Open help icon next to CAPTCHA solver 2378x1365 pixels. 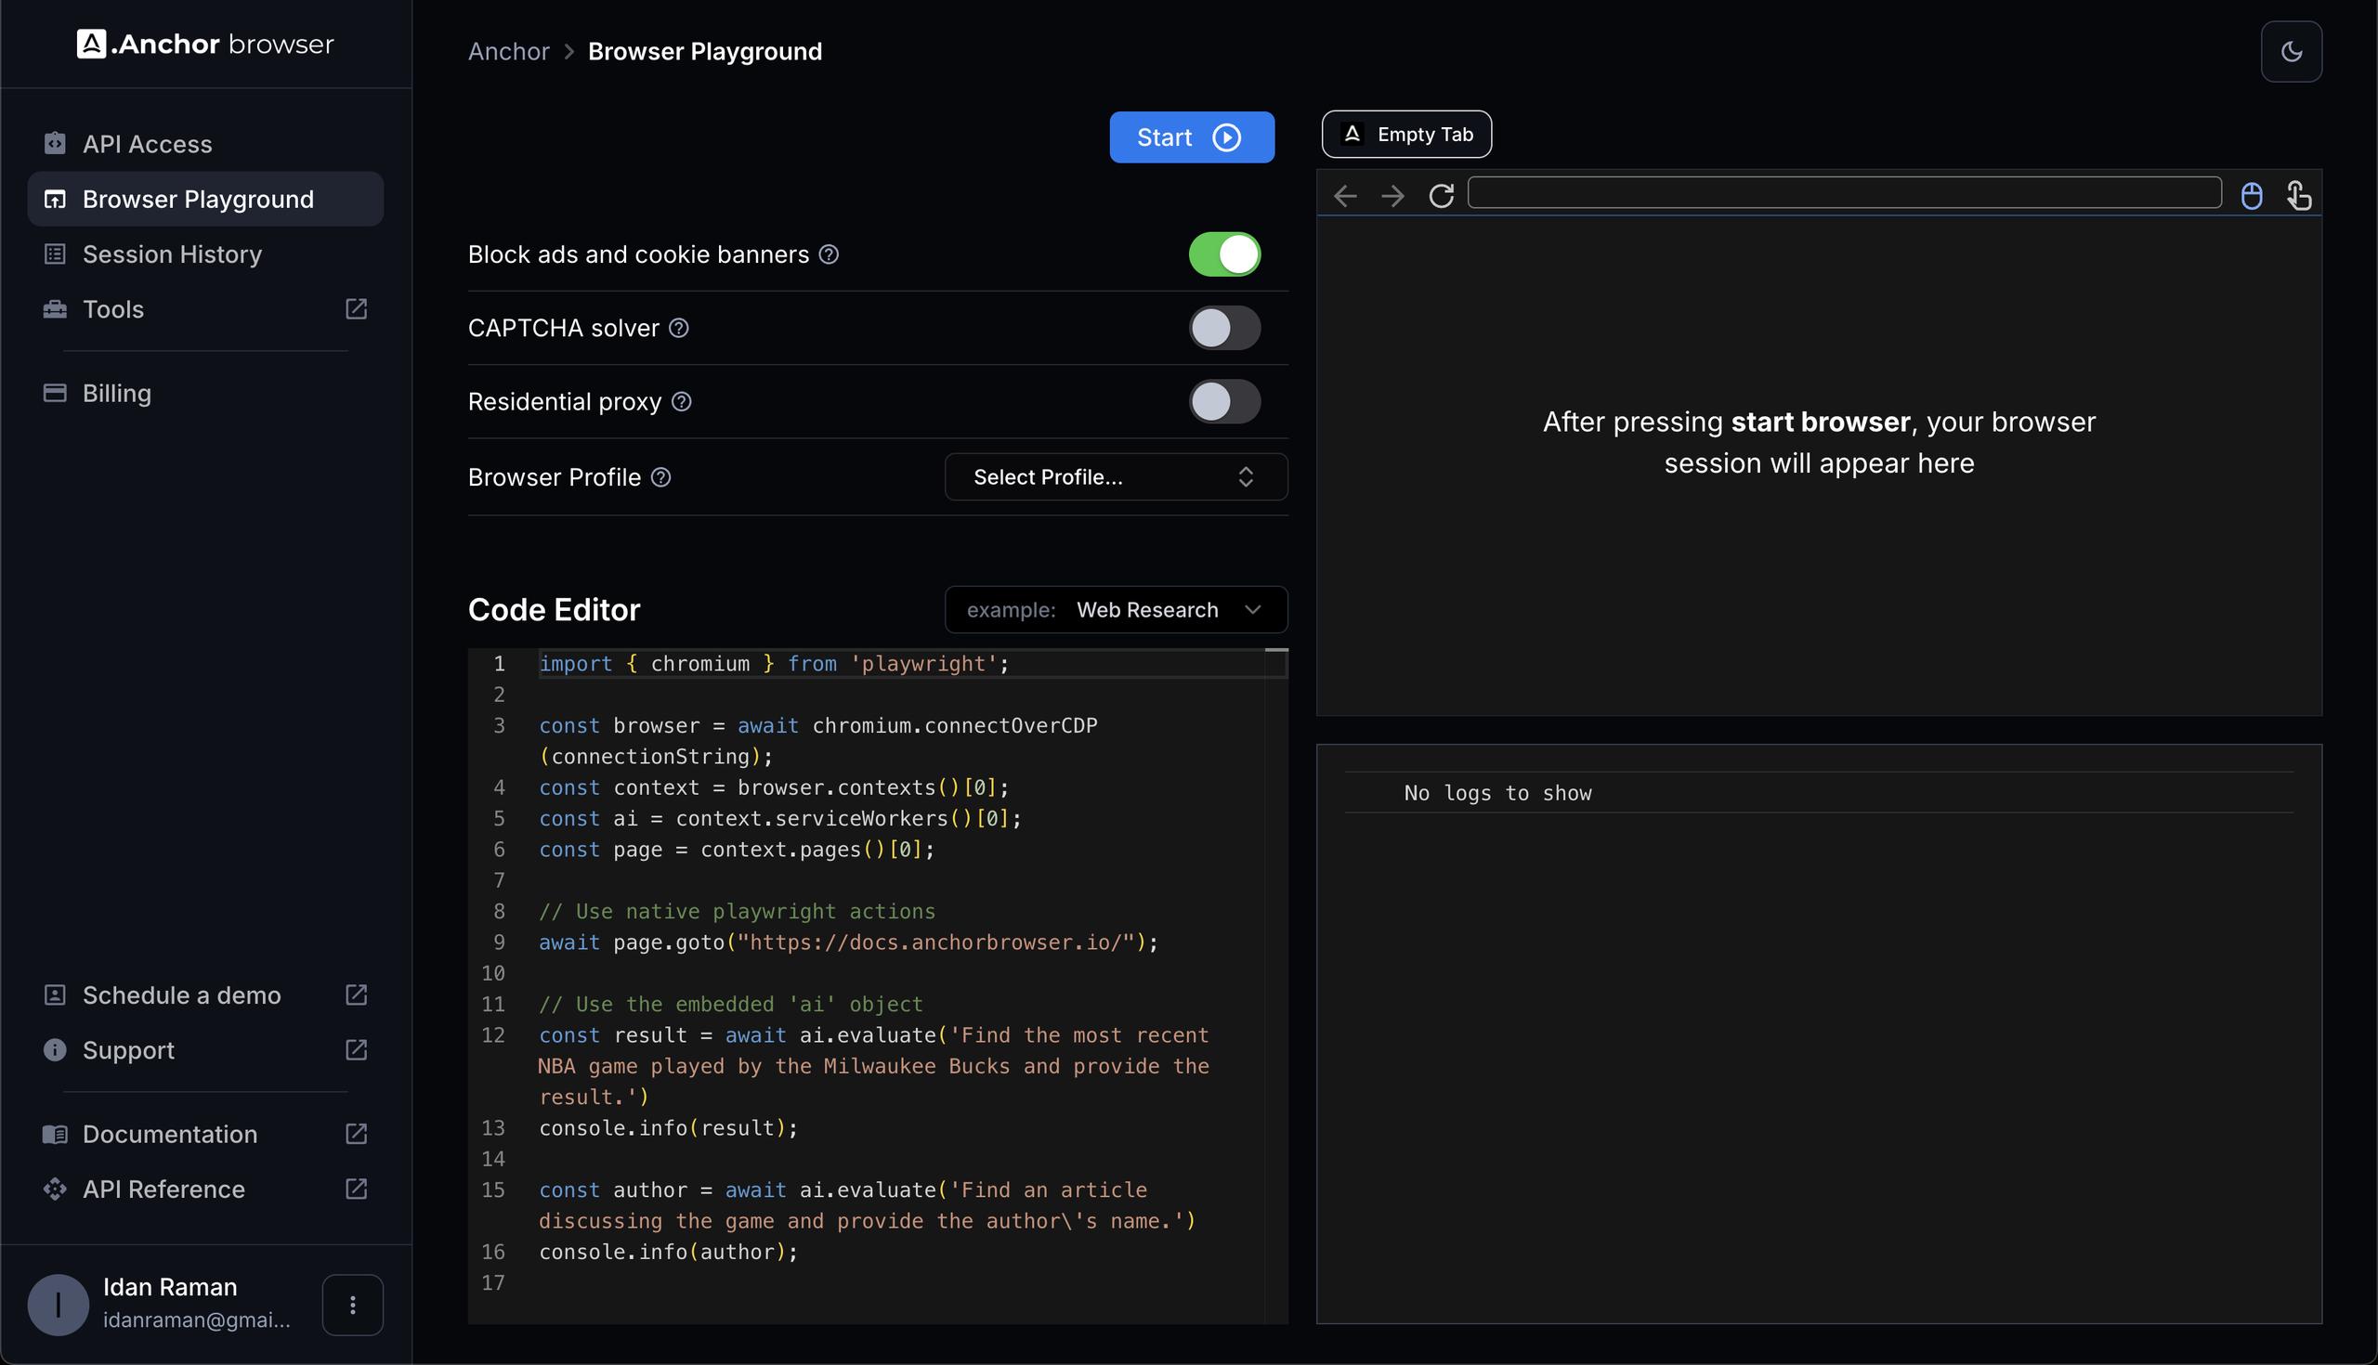(679, 328)
